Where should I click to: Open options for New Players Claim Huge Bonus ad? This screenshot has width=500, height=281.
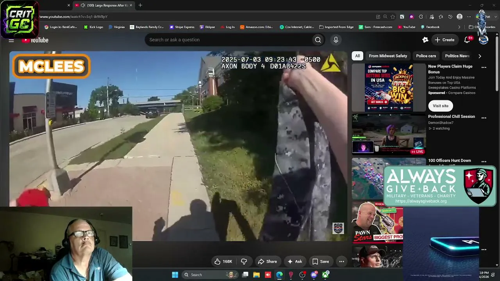pyautogui.click(x=484, y=68)
